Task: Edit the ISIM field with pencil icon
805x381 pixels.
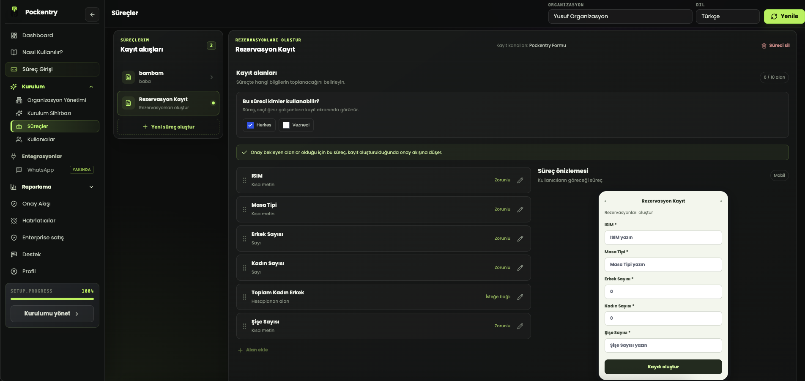Action: click(520, 180)
